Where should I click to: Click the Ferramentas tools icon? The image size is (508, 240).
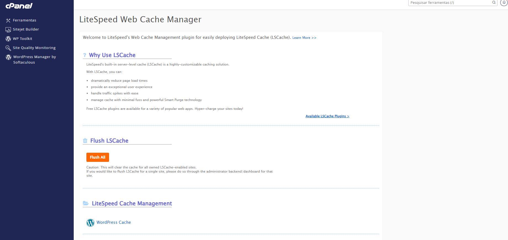click(x=8, y=20)
